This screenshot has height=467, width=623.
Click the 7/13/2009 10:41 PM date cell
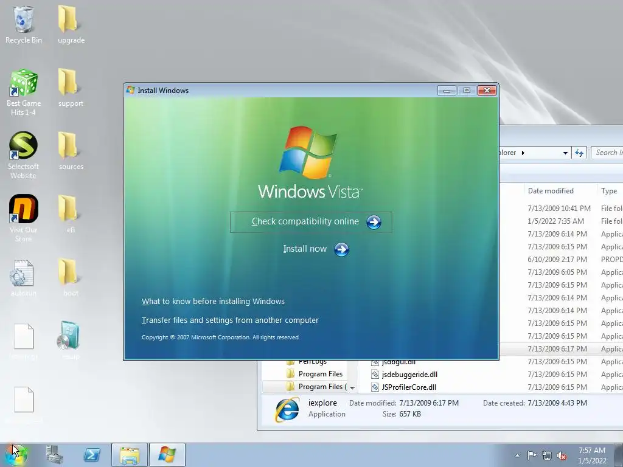tap(559, 209)
